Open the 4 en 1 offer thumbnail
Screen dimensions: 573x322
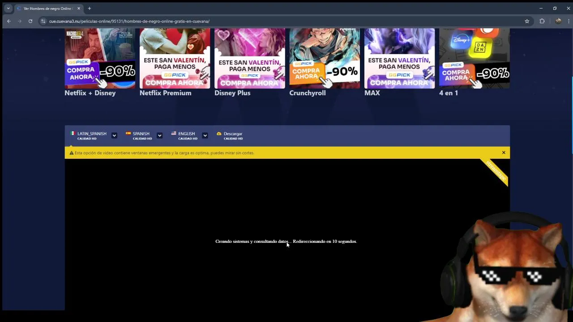(x=475, y=58)
